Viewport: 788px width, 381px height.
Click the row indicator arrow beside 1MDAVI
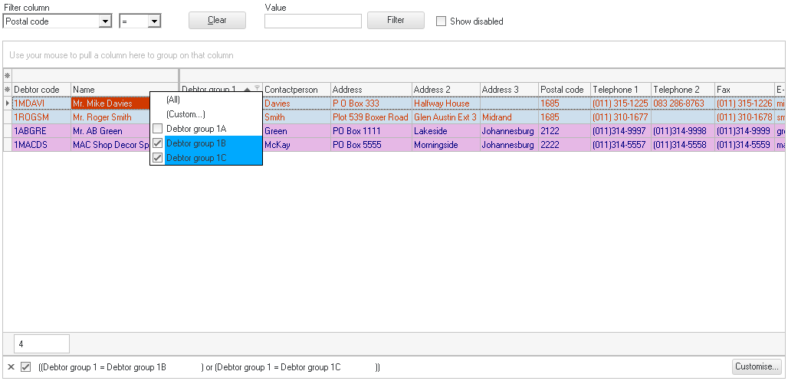pyautogui.click(x=8, y=103)
